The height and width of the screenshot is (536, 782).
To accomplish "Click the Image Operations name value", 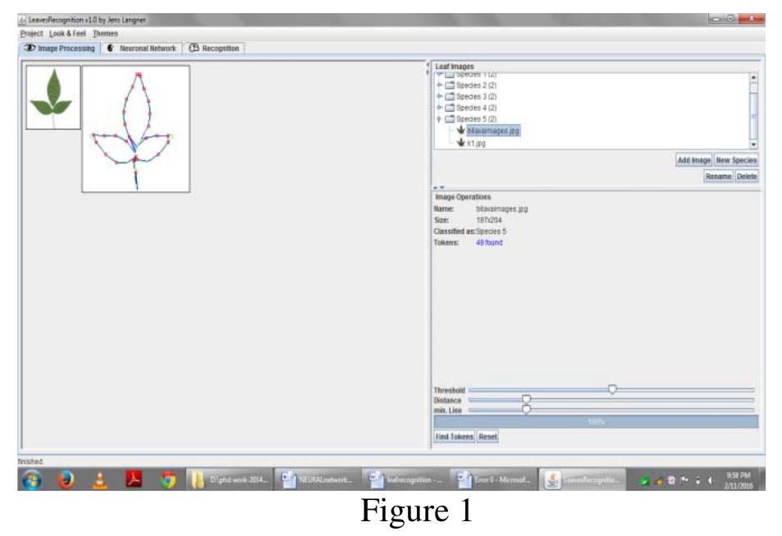I will (501, 209).
